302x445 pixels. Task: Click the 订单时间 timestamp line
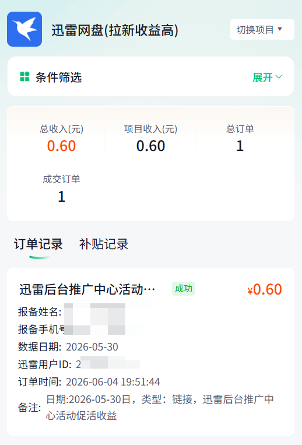point(89,381)
